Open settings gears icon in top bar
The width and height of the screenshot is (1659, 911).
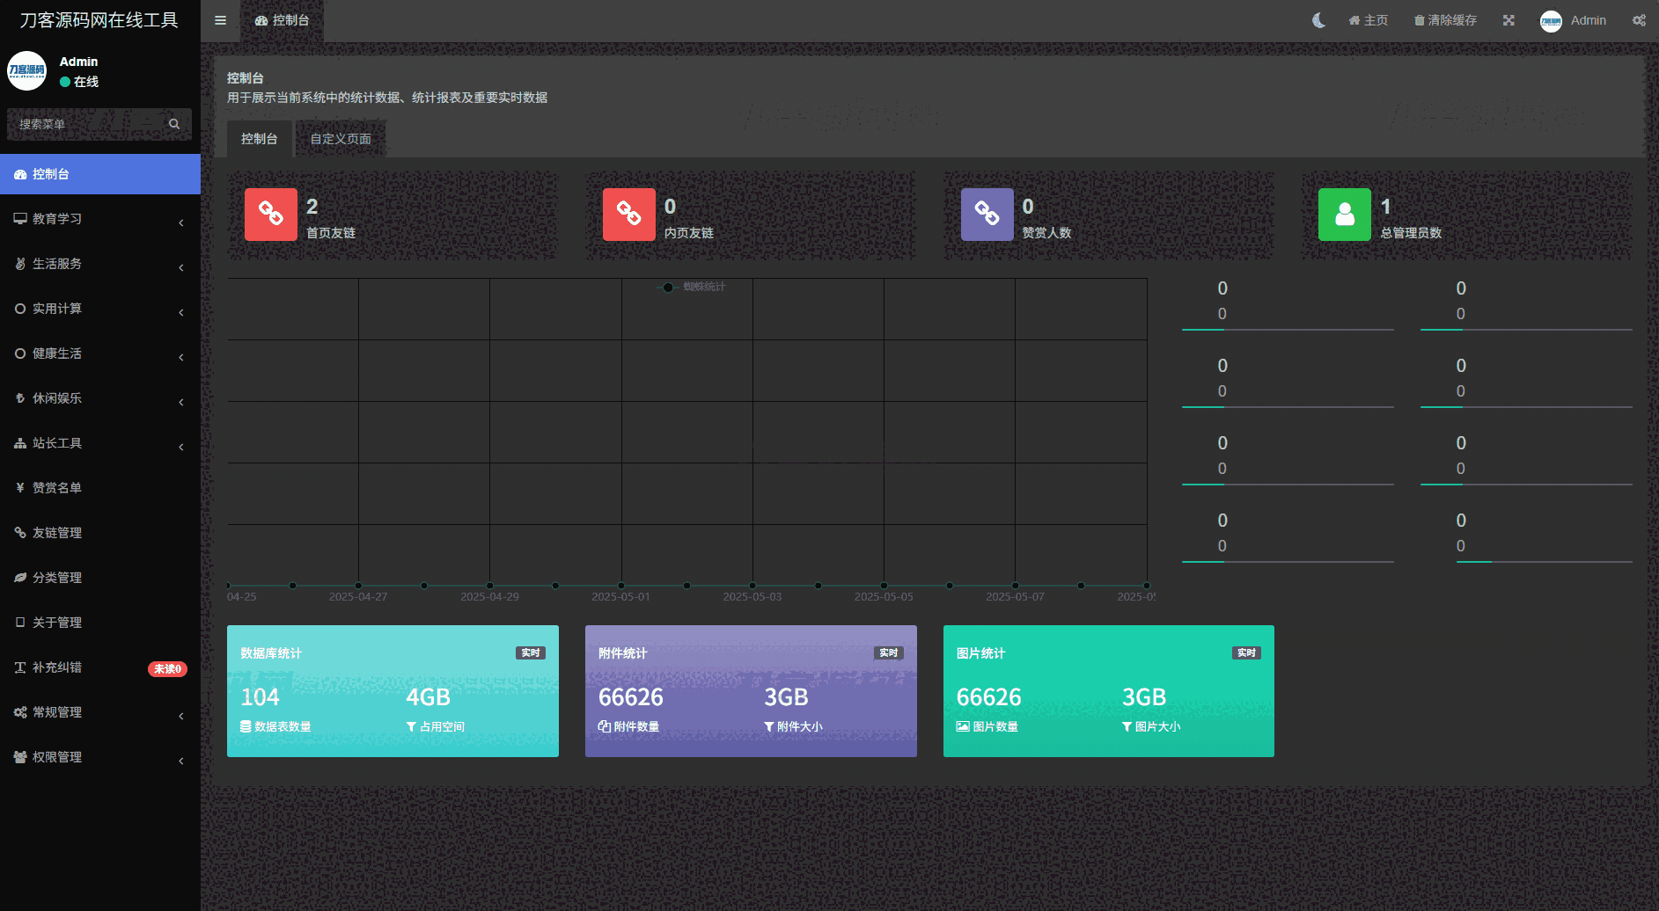1639,20
